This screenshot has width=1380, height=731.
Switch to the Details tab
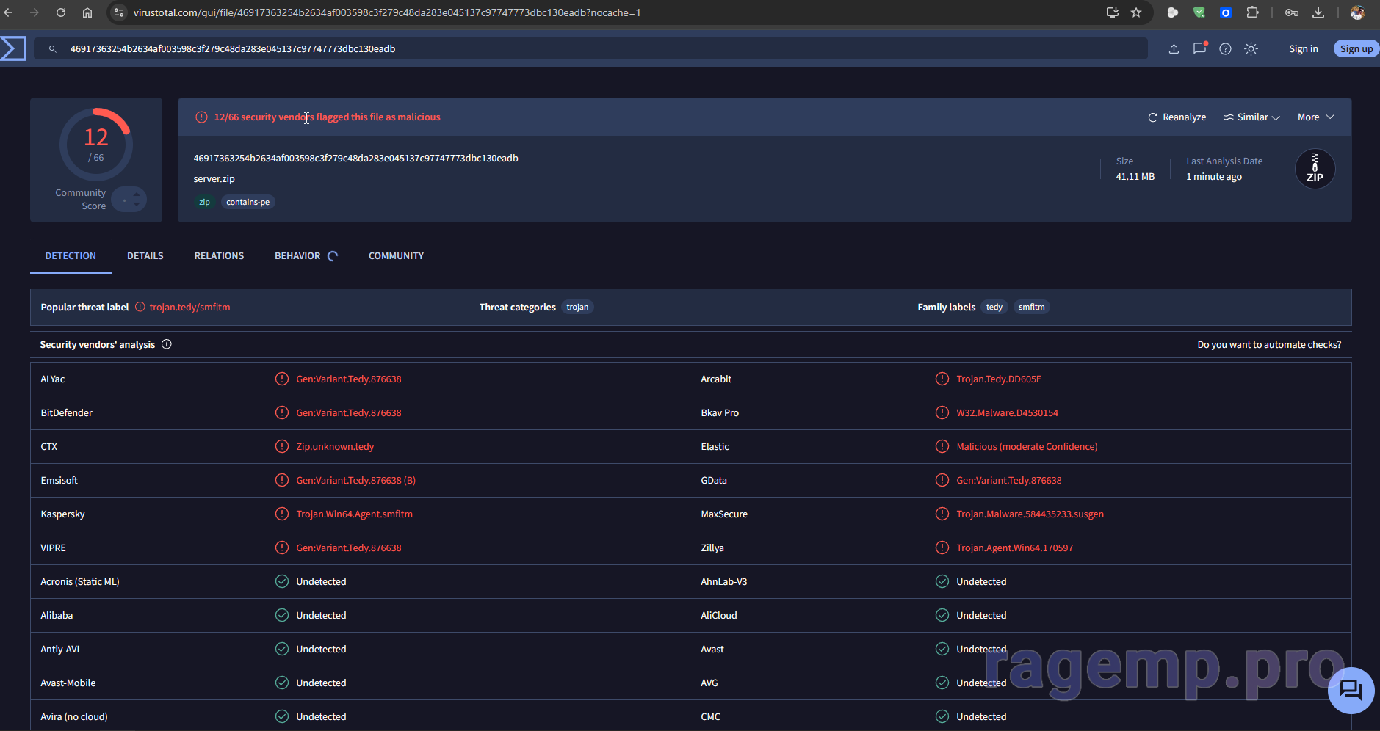coord(145,256)
